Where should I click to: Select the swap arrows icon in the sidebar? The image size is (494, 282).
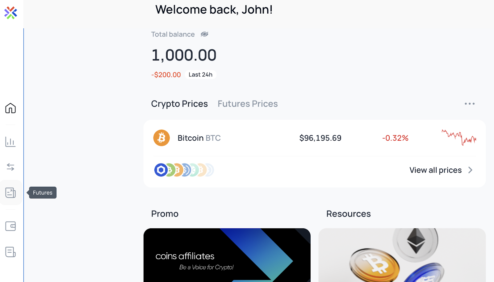(10, 167)
